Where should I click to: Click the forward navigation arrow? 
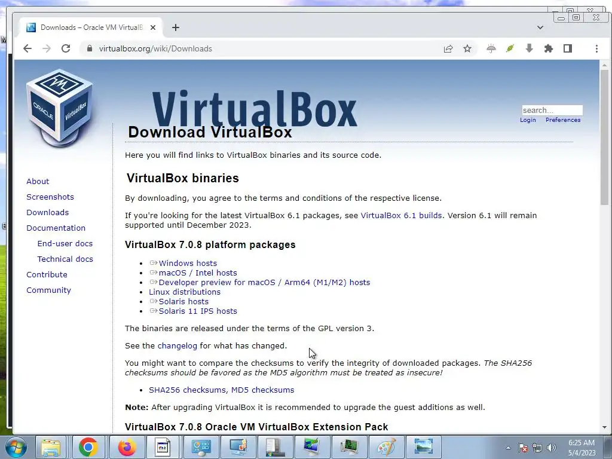47,48
